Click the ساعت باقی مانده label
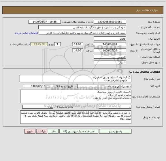Screen dimensions: 166x161 pyautogui.click(x=20, y=44)
